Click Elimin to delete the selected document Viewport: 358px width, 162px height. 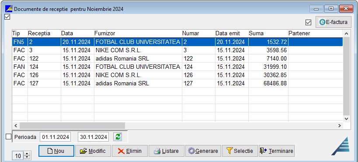(x=130, y=151)
